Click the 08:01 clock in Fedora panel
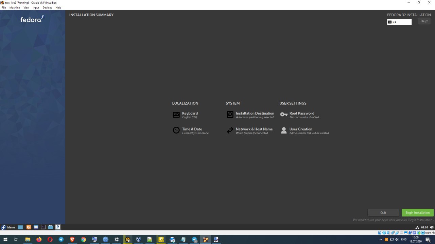Image resolution: width=435 pixels, height=244 pixels. [424, 227]
